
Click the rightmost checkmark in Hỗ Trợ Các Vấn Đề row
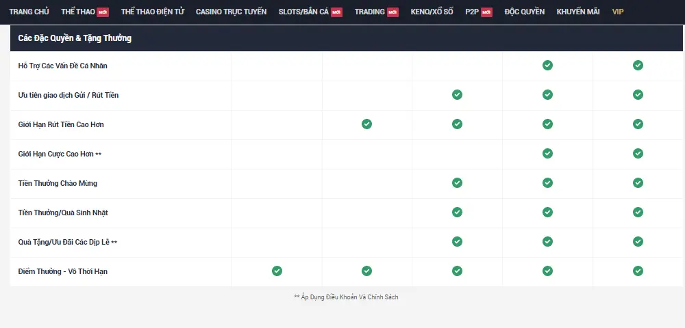point(638,66)
